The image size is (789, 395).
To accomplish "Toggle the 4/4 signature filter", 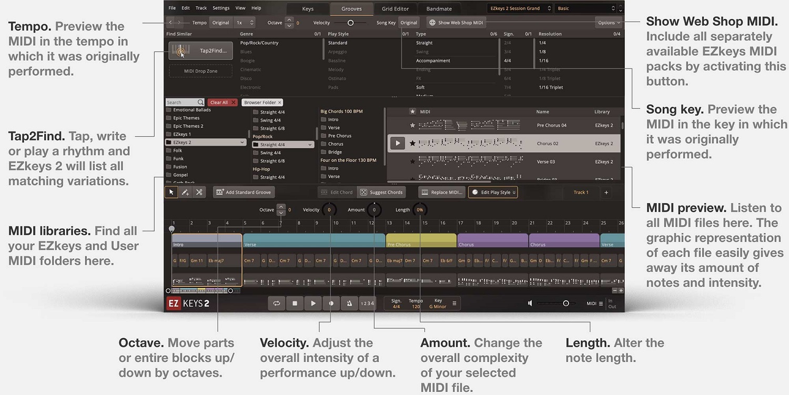I will coord(508,60).
